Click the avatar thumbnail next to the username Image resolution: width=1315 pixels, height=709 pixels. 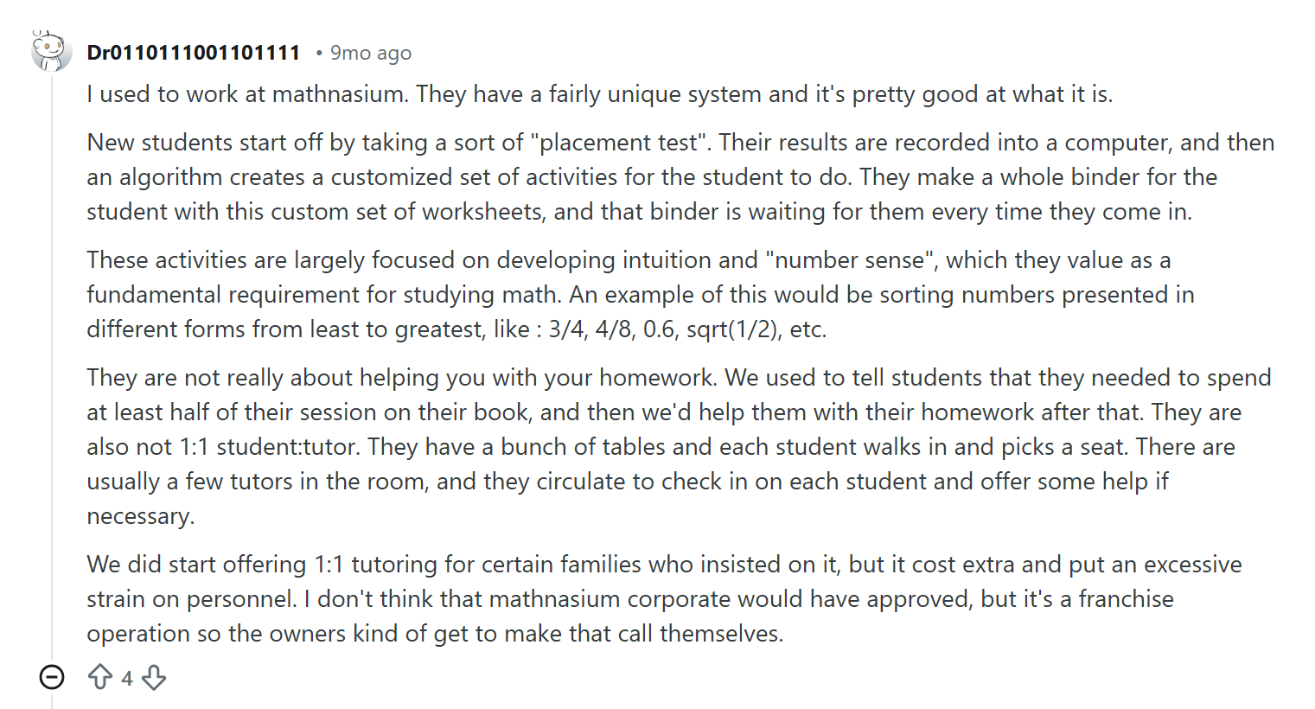pyautogui.click(x=50, y=50)
